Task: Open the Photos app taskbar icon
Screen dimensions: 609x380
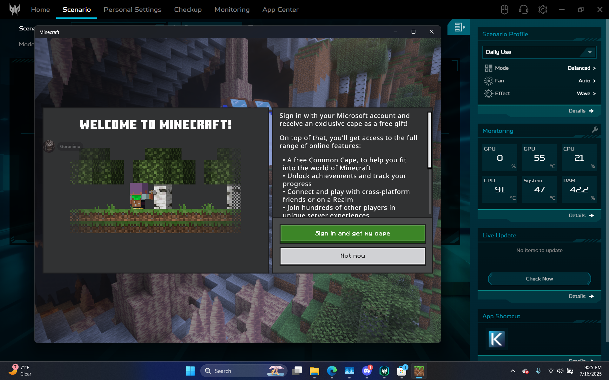Action: tap(349, 371)
